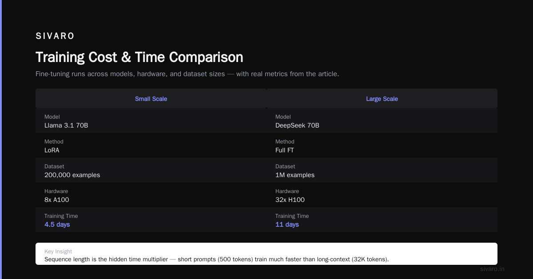Select the LoRA method cell
Screen dimensions: 533x279
pyautogui.click(x=151, y=146)
